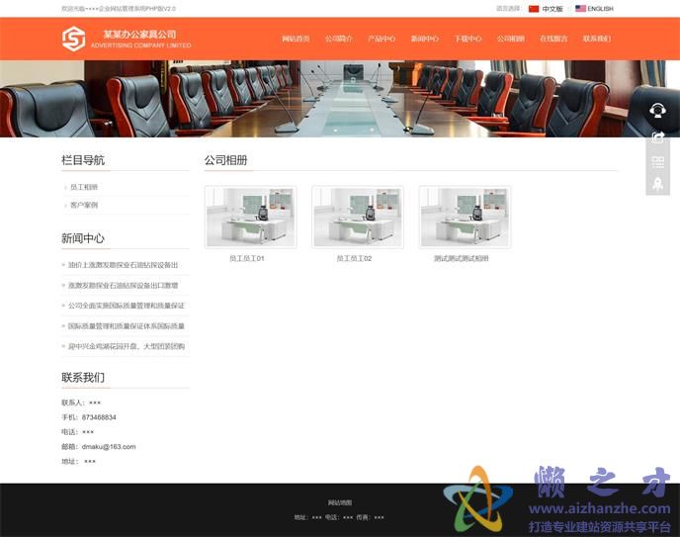Open the 测试测试测试相册 album thumbnail
Screen dimensions: 680x537
tap(465, 217)
